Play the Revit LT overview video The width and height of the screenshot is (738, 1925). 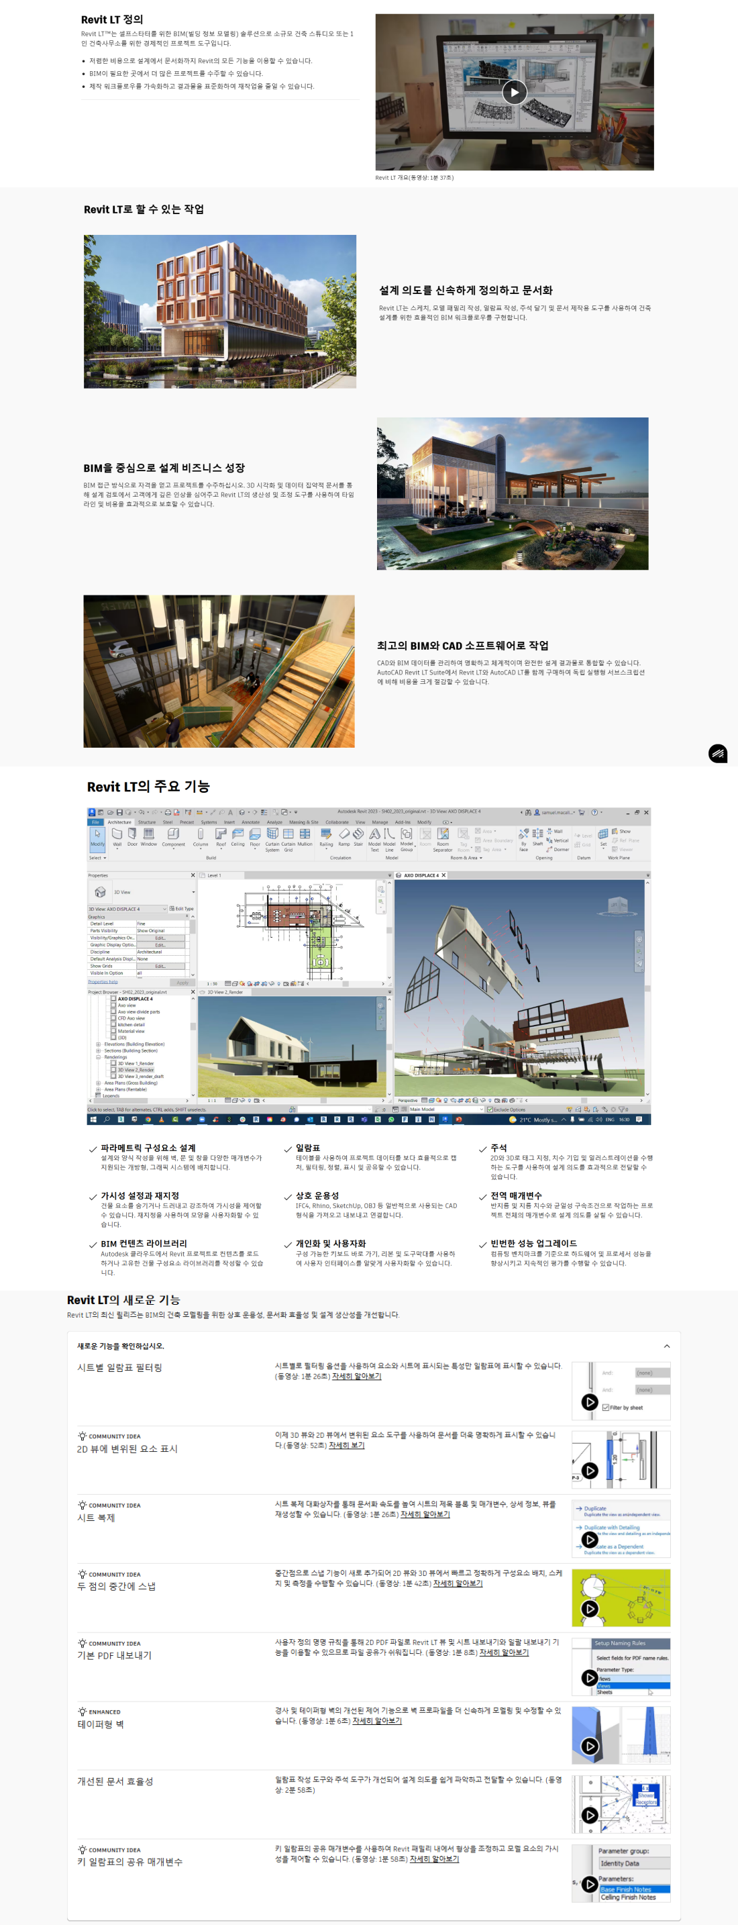point(514,92)
